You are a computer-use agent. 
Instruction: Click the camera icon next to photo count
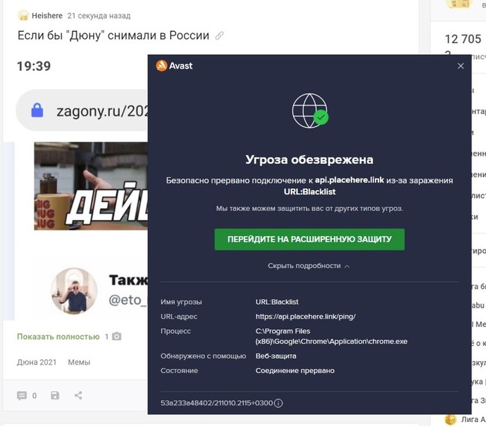[117, 336]
